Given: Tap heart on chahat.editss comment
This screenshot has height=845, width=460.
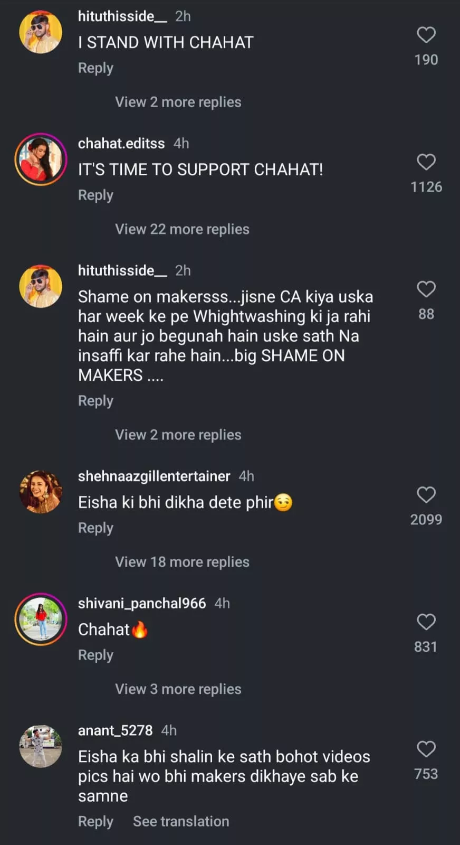Looking at the screenshot, I should 426,162.
